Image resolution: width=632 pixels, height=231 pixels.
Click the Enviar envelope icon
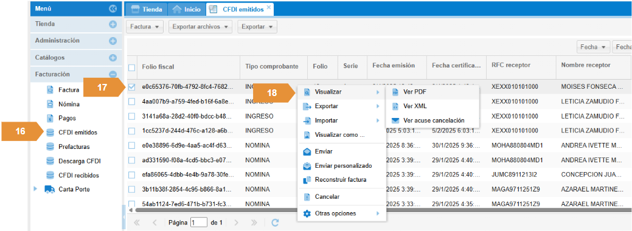(x=307, y=151)
